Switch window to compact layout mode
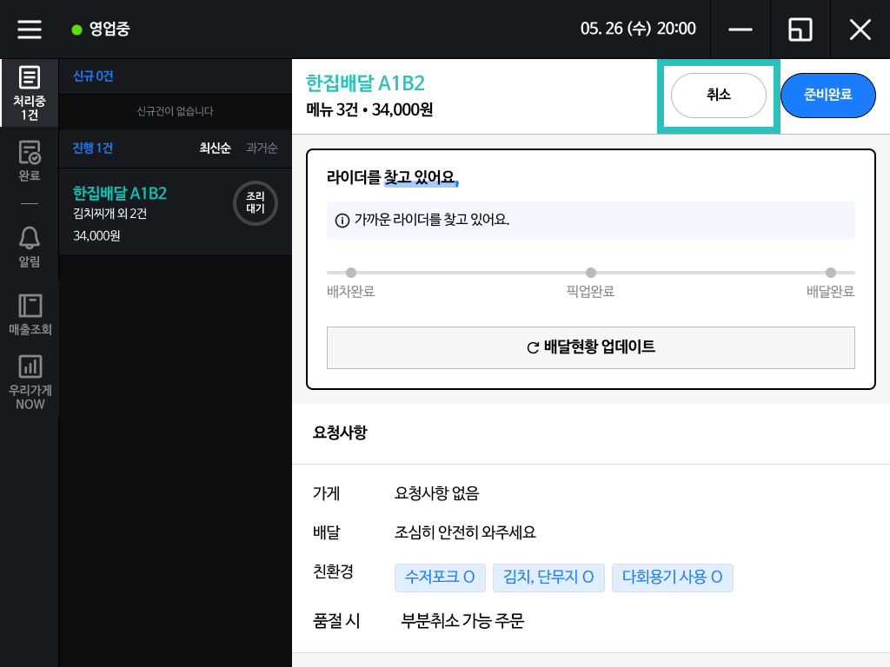890x667 pixels. point(800,29)
